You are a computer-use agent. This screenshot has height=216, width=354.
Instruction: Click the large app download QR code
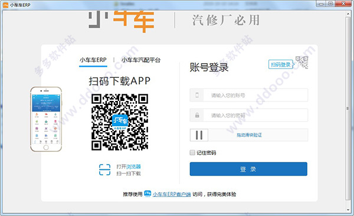120,122
